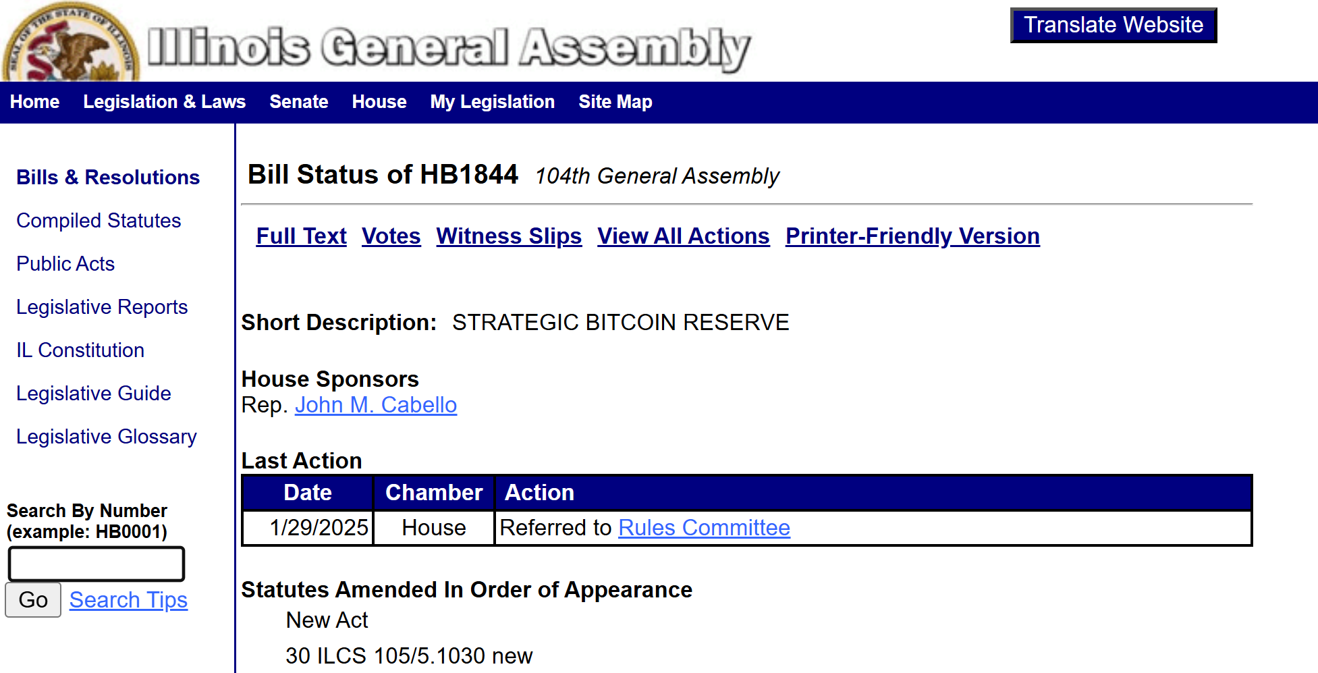Open the Home menu item

pyautogui.click(x=35, y=102)
